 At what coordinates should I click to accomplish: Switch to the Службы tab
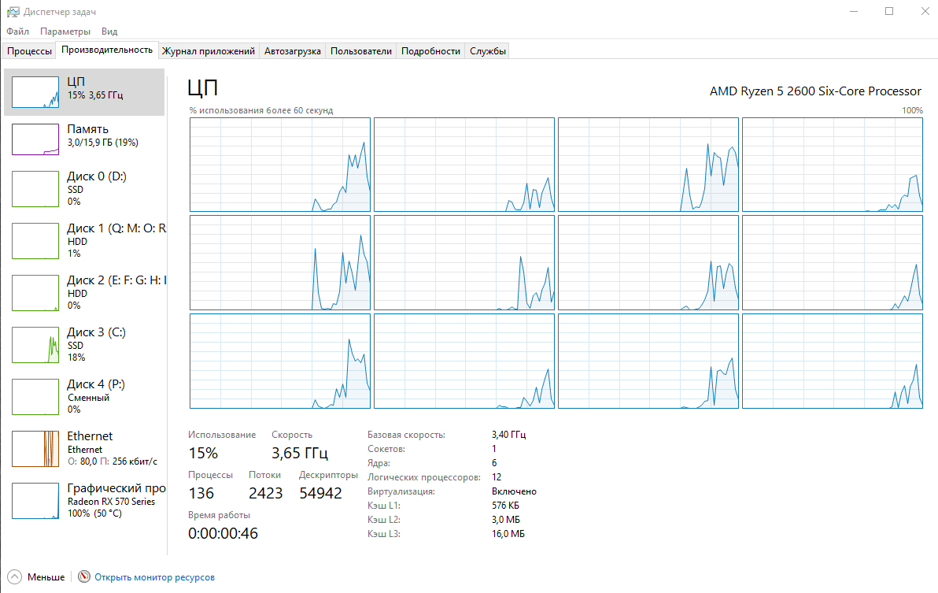[488, 51]
